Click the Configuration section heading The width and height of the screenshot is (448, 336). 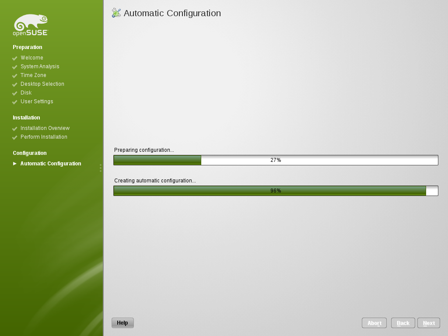[x=30, y=153]
